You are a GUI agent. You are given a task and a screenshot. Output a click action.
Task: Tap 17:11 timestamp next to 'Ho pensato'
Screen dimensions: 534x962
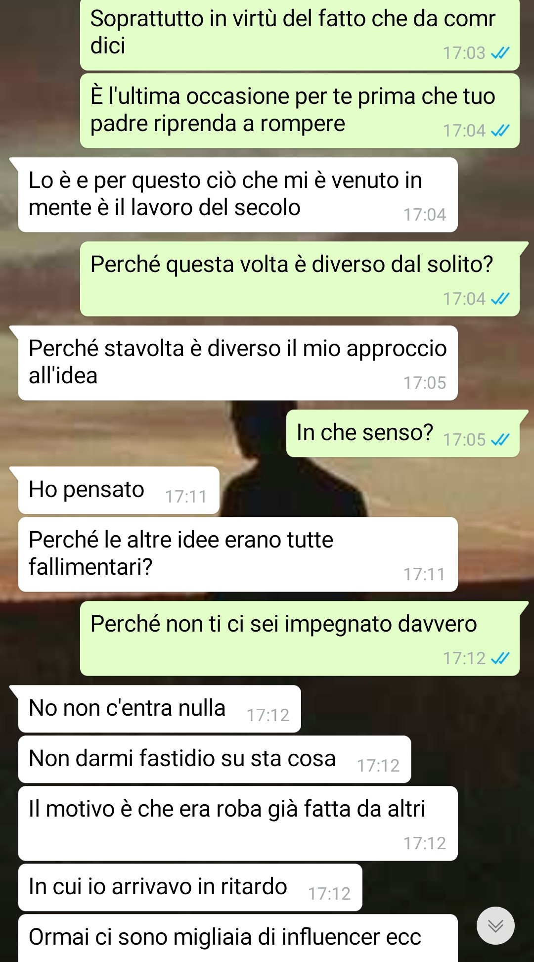(x=186, y=497)
